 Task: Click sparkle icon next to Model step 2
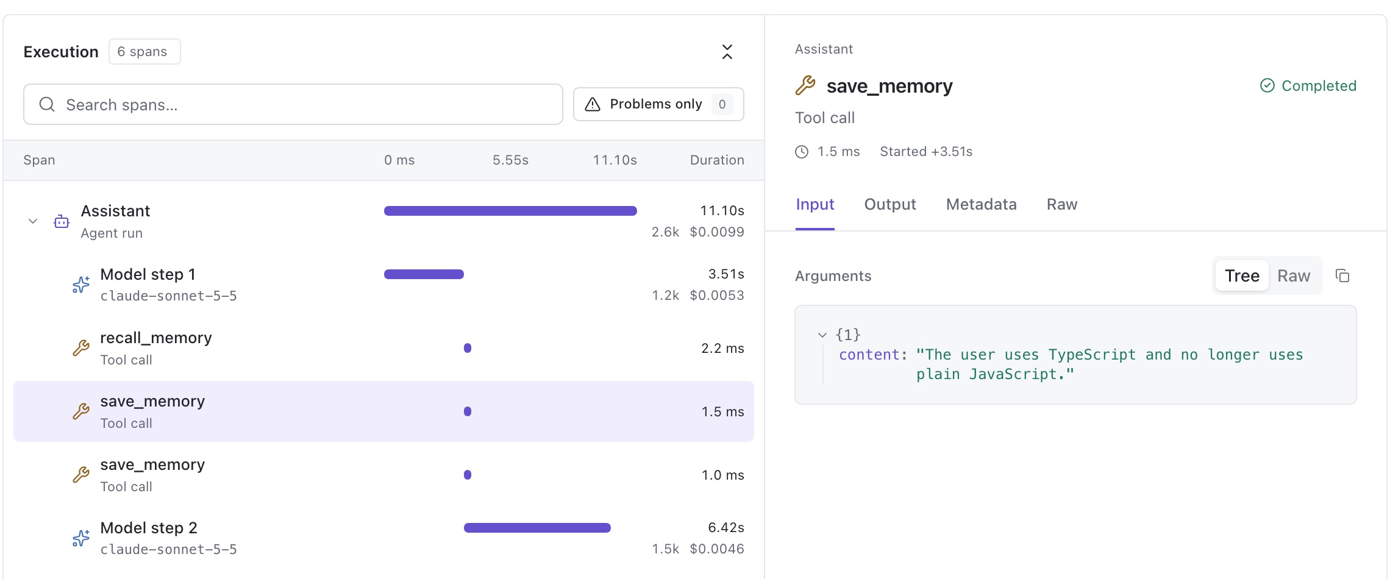(x=81, y=538)
